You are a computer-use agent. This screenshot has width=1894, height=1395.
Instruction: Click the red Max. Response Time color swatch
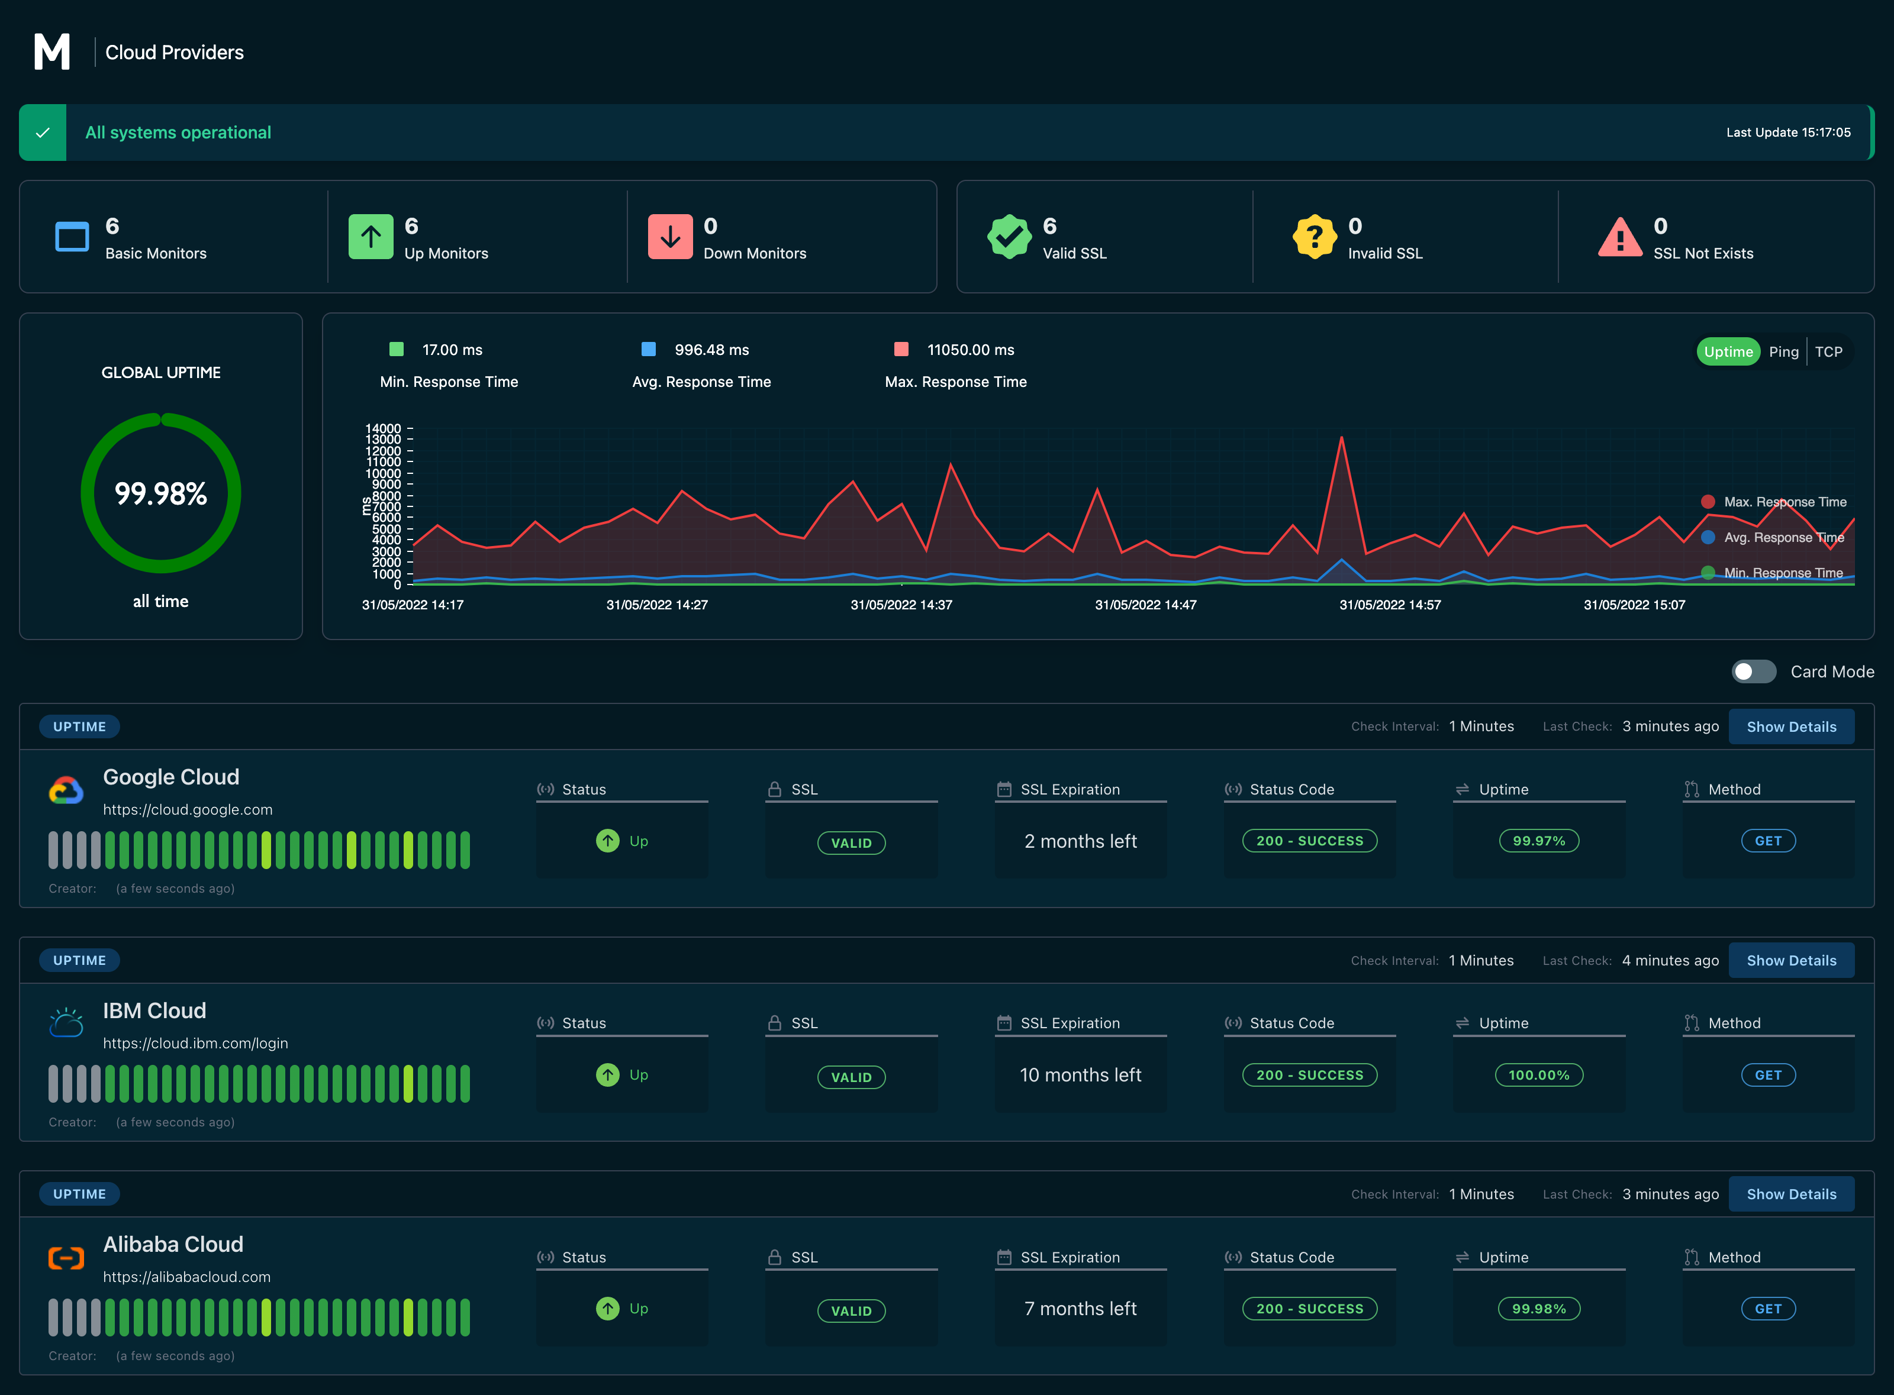click(x=901, y=350)
